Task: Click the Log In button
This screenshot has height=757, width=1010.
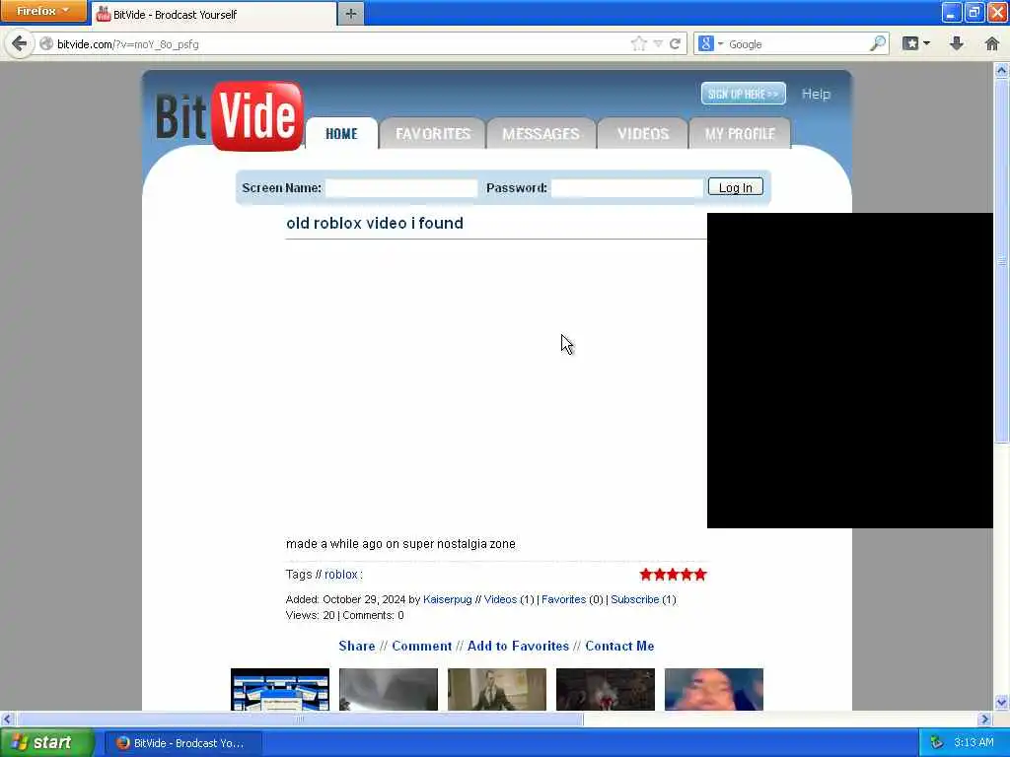Action: tap(735, 187)
